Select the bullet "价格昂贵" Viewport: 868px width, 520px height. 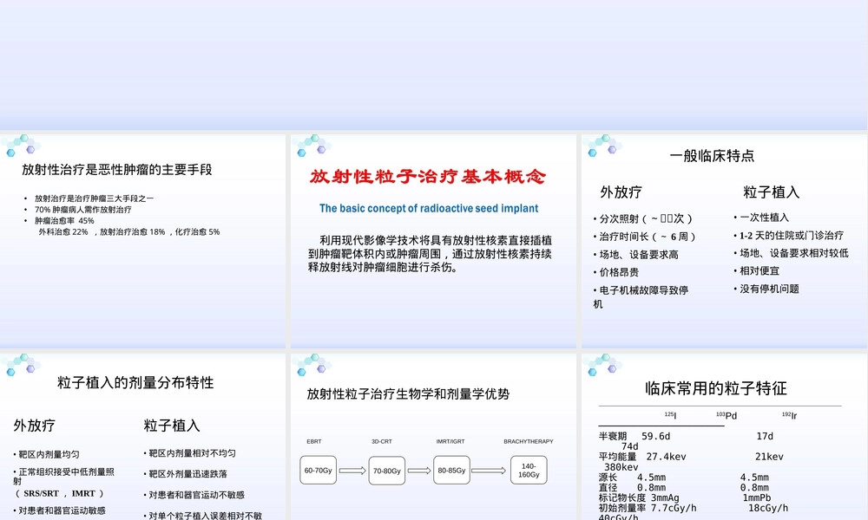click(615, 272)
